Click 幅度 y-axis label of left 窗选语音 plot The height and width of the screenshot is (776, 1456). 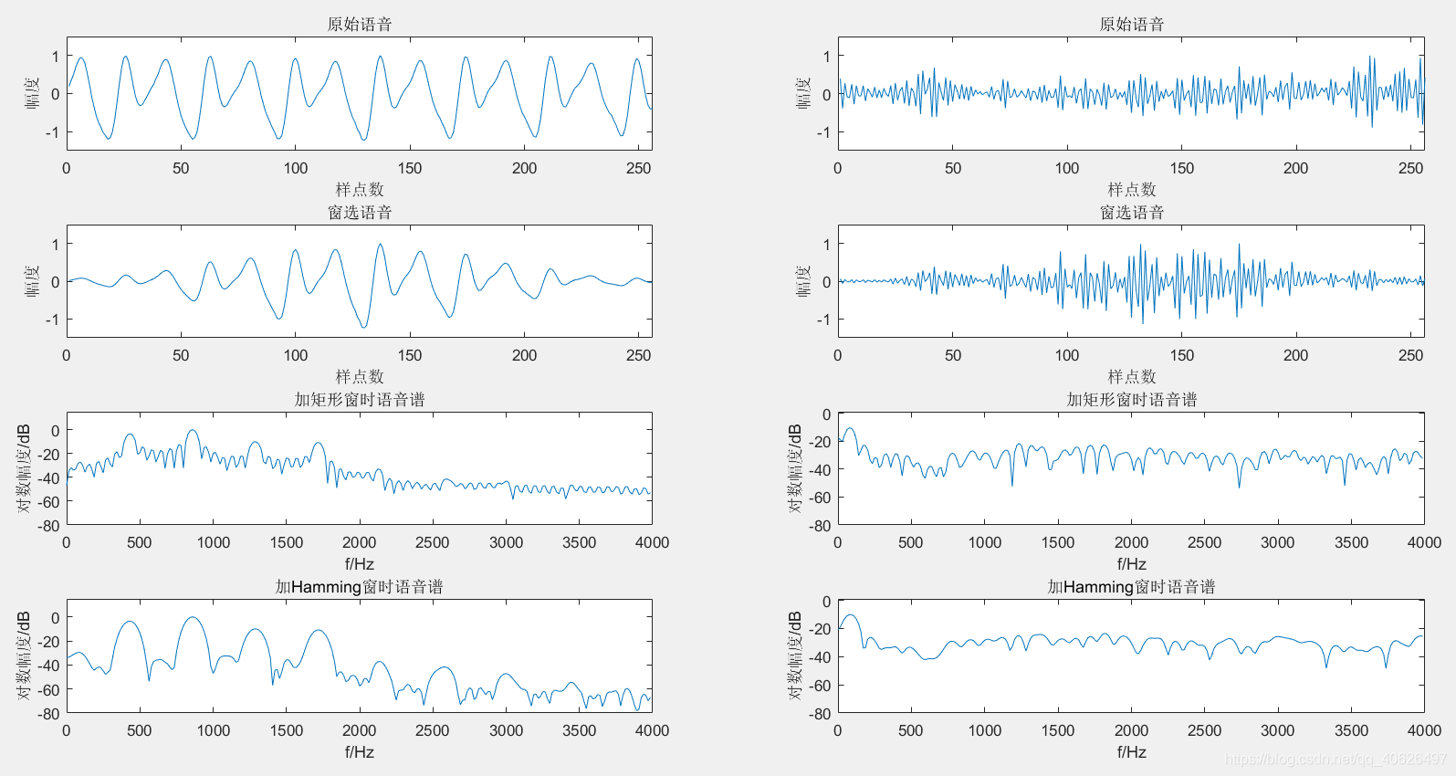click(x=33, y=281)
